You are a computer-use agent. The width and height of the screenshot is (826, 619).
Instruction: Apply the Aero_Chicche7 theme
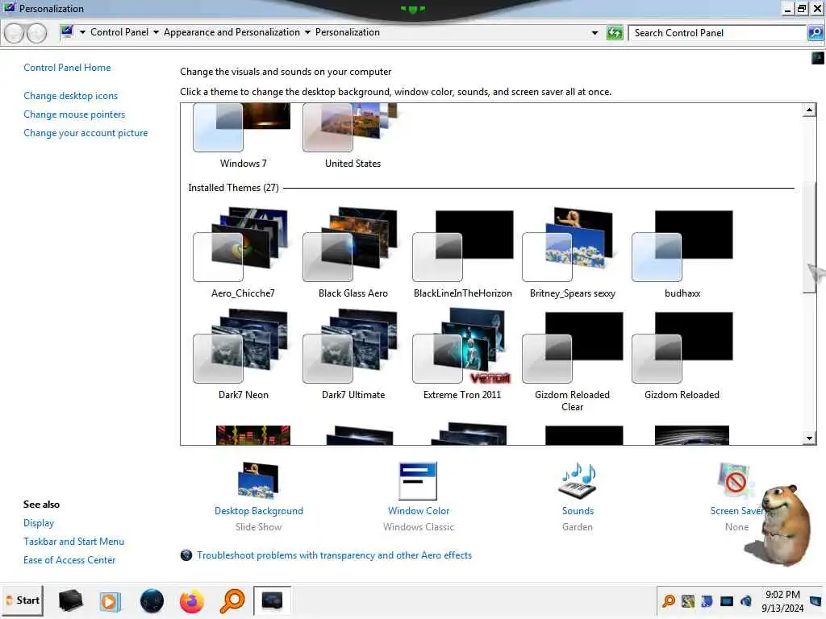click(243, 252)
